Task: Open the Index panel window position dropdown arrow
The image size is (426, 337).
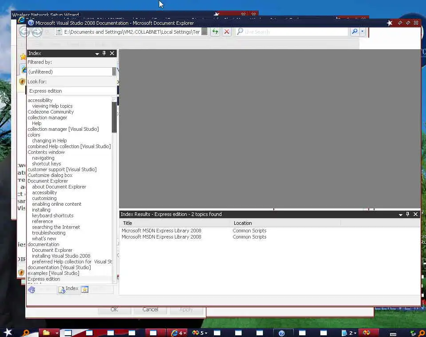Action: click(x=97, y=54)
